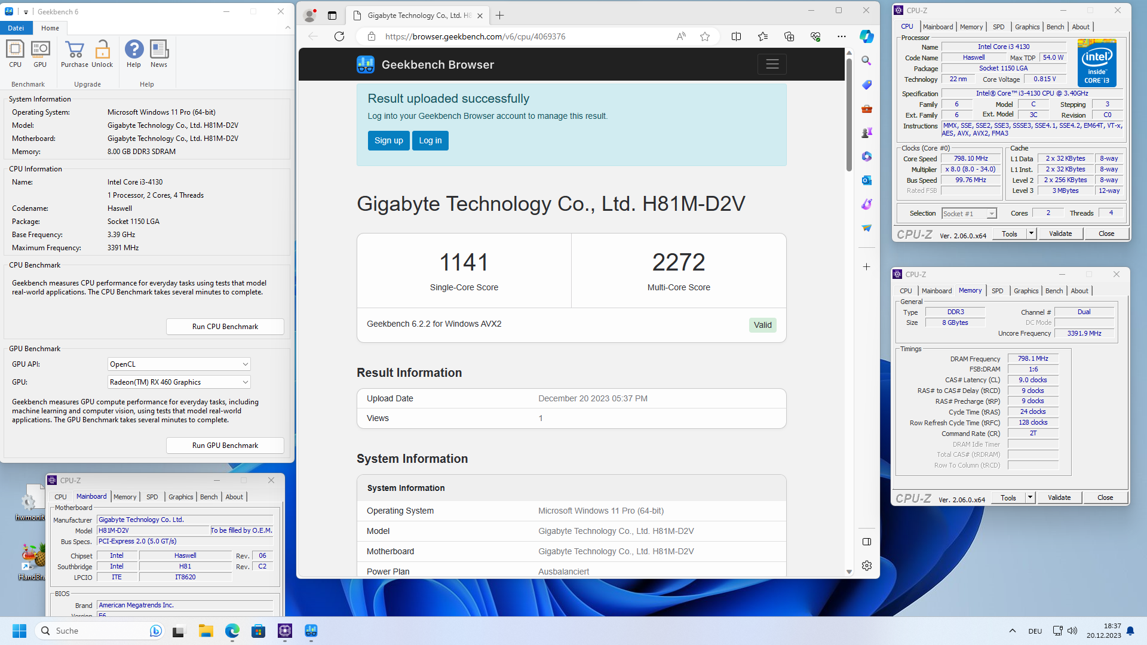
Task: Open the News icon in Geekbench ribbon
Action: tap(159, 54)
